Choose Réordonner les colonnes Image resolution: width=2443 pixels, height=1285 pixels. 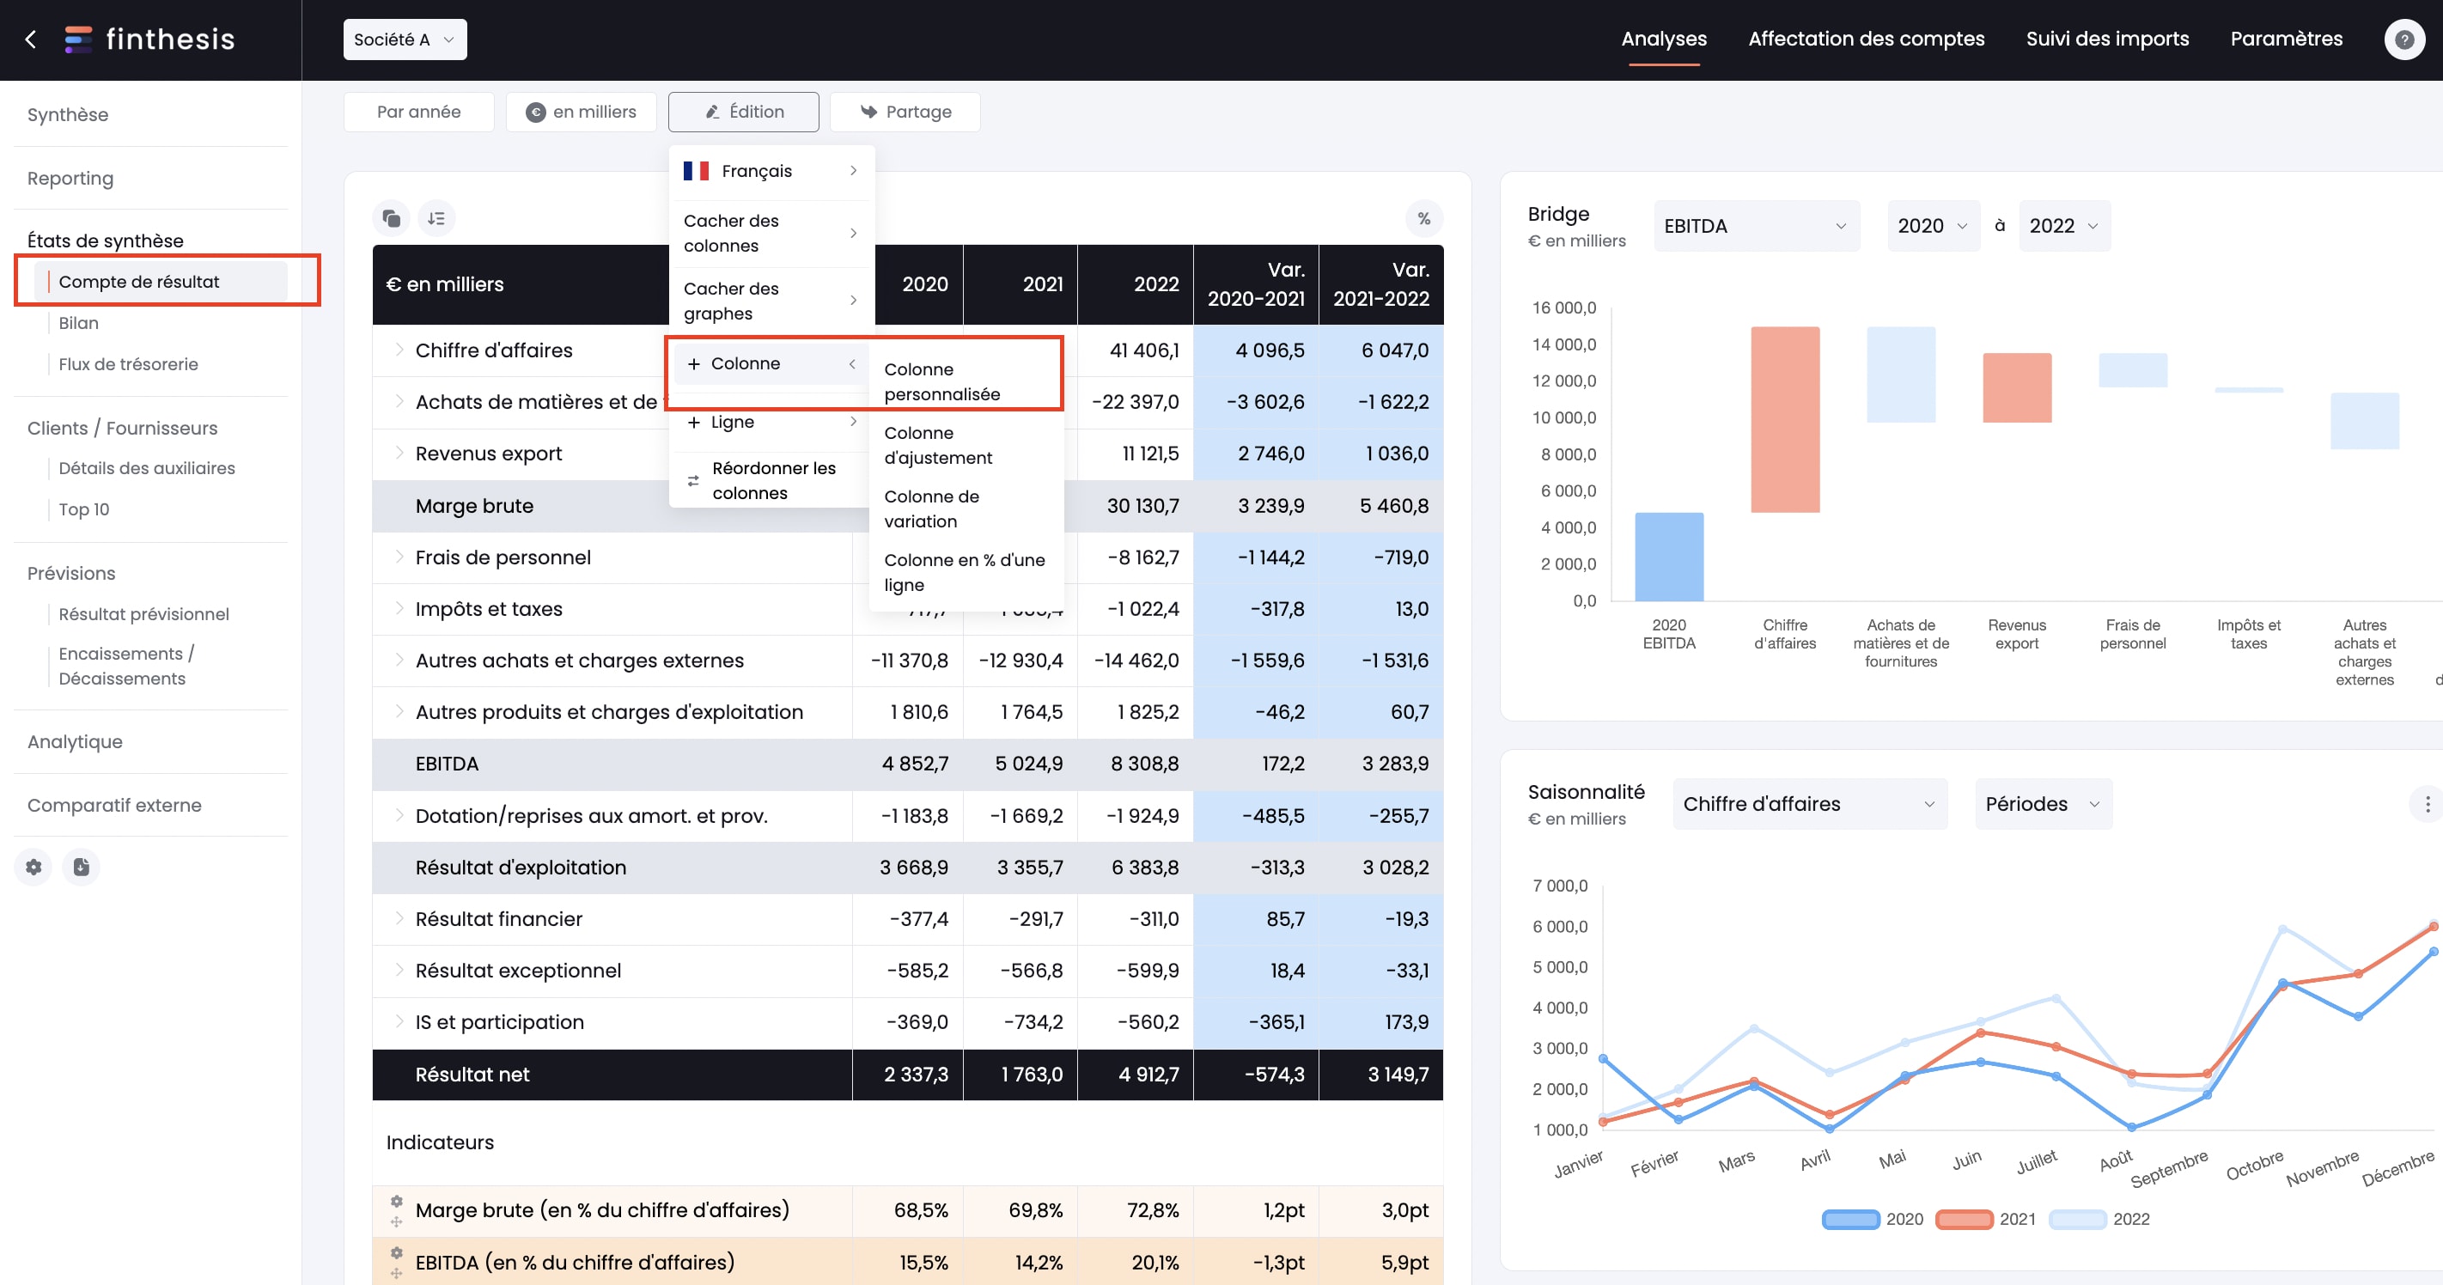[771, 481]
